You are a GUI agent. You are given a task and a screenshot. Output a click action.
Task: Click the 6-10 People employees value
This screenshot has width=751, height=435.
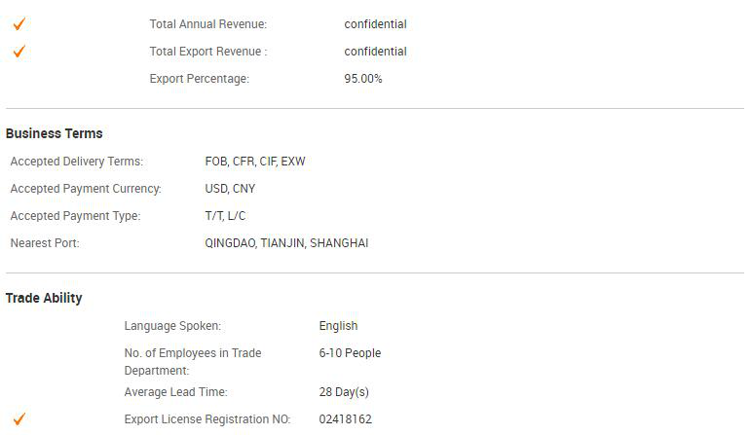(x=350, y=353)
